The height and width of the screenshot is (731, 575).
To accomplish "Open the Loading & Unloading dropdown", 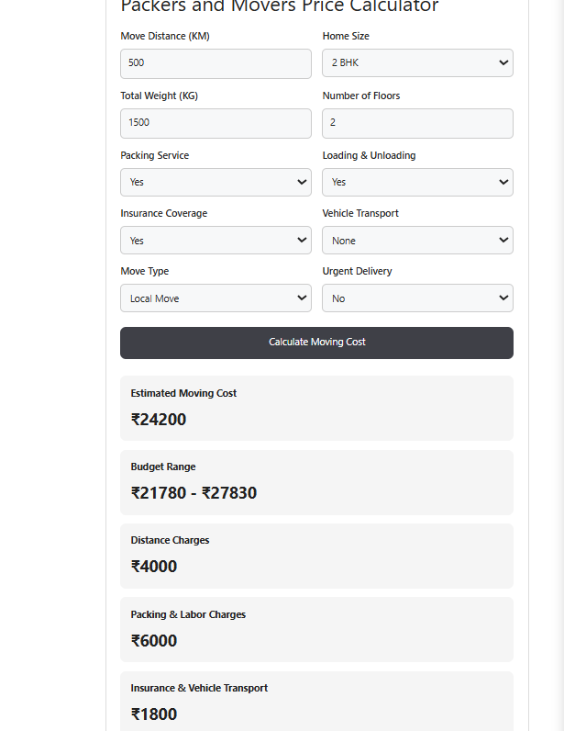I will pyautogui.click(x=417, y=182).
